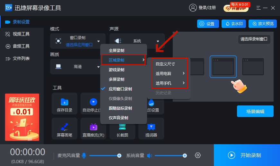Open the 水印设置 water-drop tool

[x=152, y=103]
